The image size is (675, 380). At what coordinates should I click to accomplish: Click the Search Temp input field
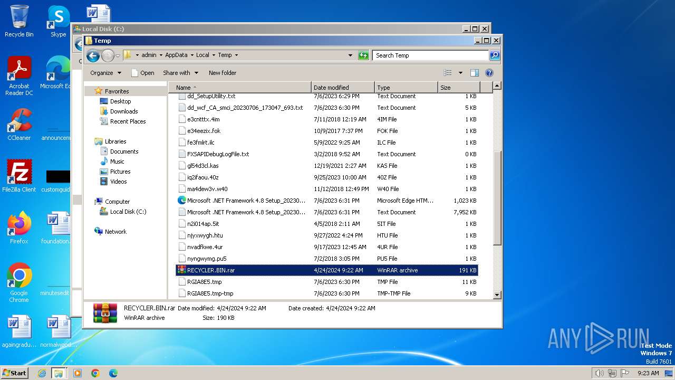click(430, 55)
